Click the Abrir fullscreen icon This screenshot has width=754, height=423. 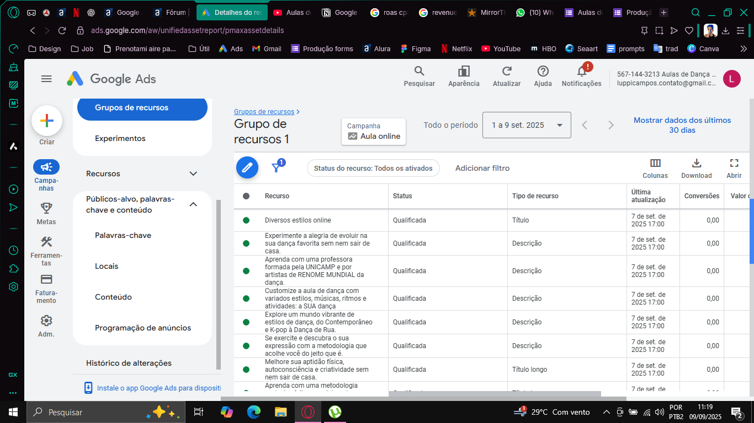tap(734, 163)
